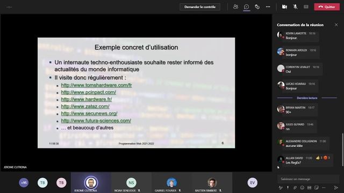Open the GIF picker icon
Image resolution: width=344 pixels, height=193 pixels.
click(310, 188)
